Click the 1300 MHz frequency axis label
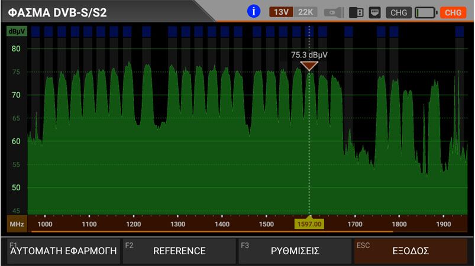The width and height of the screenshot is (475, 266). [x=177, y=224]
